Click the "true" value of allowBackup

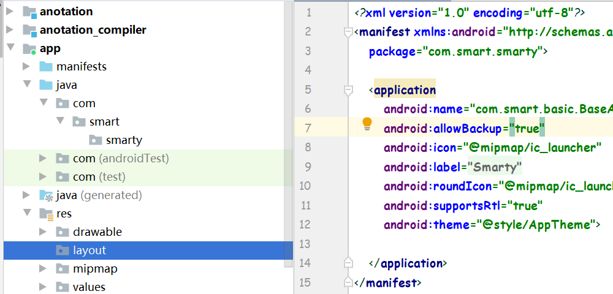[527, 128]
